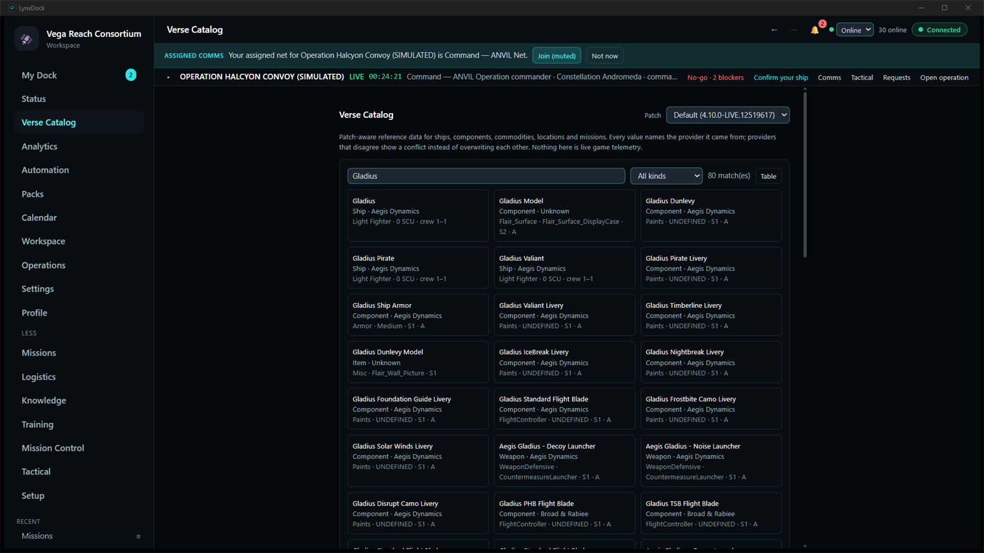Open the All kinds filter dropdown
984x553 pixels.
tap(666, 176)
